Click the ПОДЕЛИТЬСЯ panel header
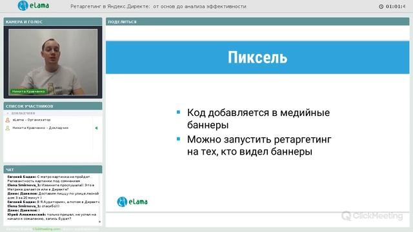Image resolution: width=413 pixels, height=232 pixels. (257, 22)
